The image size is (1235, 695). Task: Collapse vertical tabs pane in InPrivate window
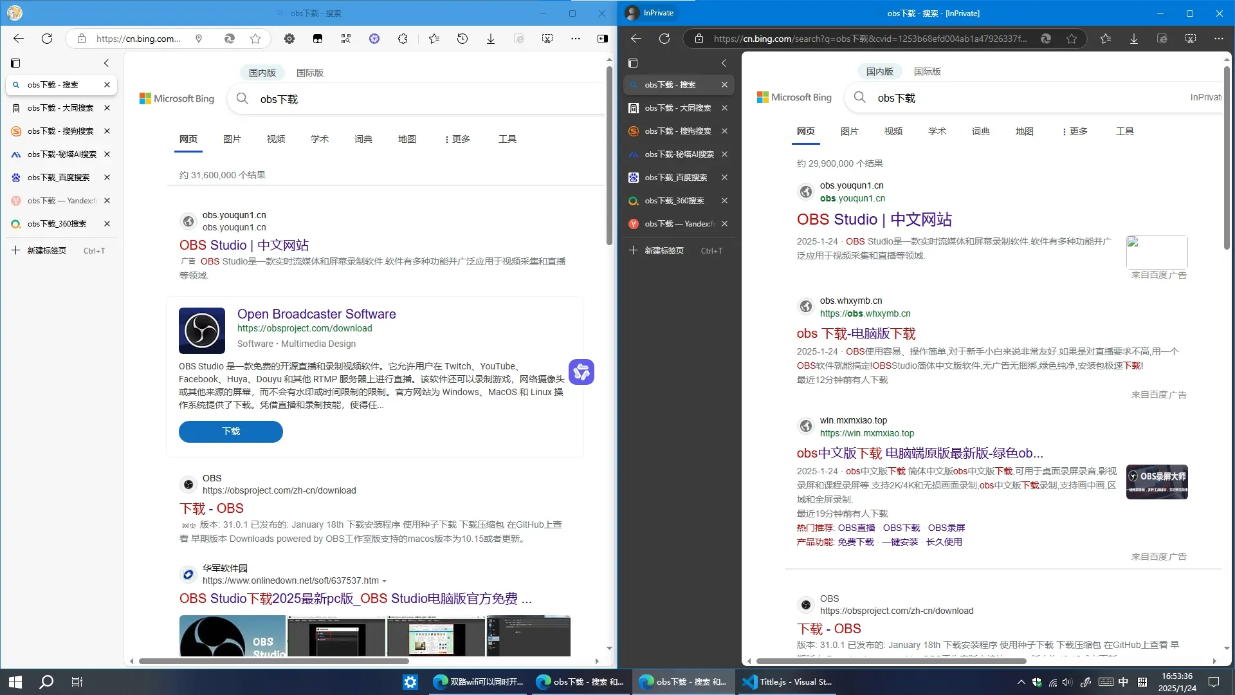tap(724, 63)
